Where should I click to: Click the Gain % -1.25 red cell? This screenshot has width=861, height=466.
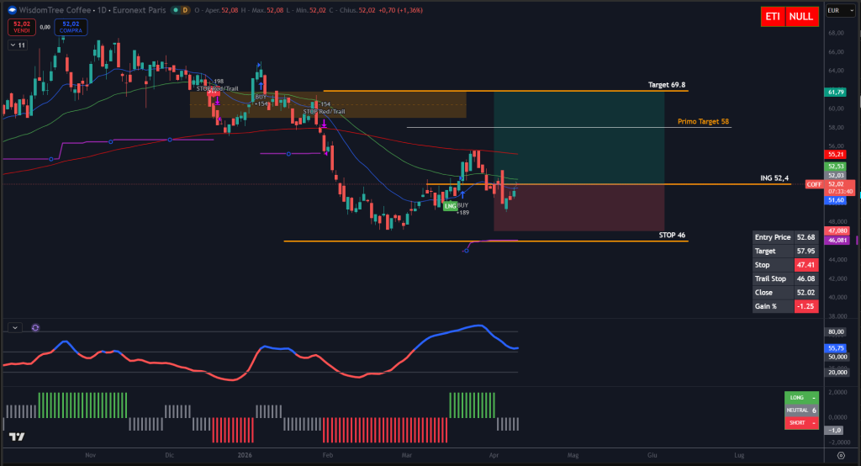806,307
